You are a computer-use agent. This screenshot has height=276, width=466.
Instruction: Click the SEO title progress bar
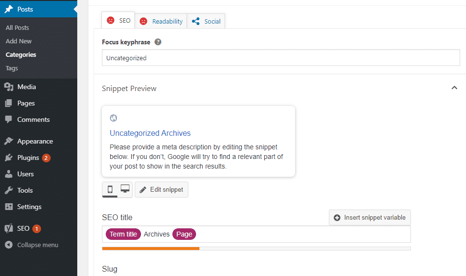256,249
